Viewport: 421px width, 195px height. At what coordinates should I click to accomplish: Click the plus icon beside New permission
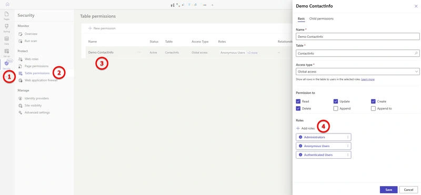(x=90, y=28)
